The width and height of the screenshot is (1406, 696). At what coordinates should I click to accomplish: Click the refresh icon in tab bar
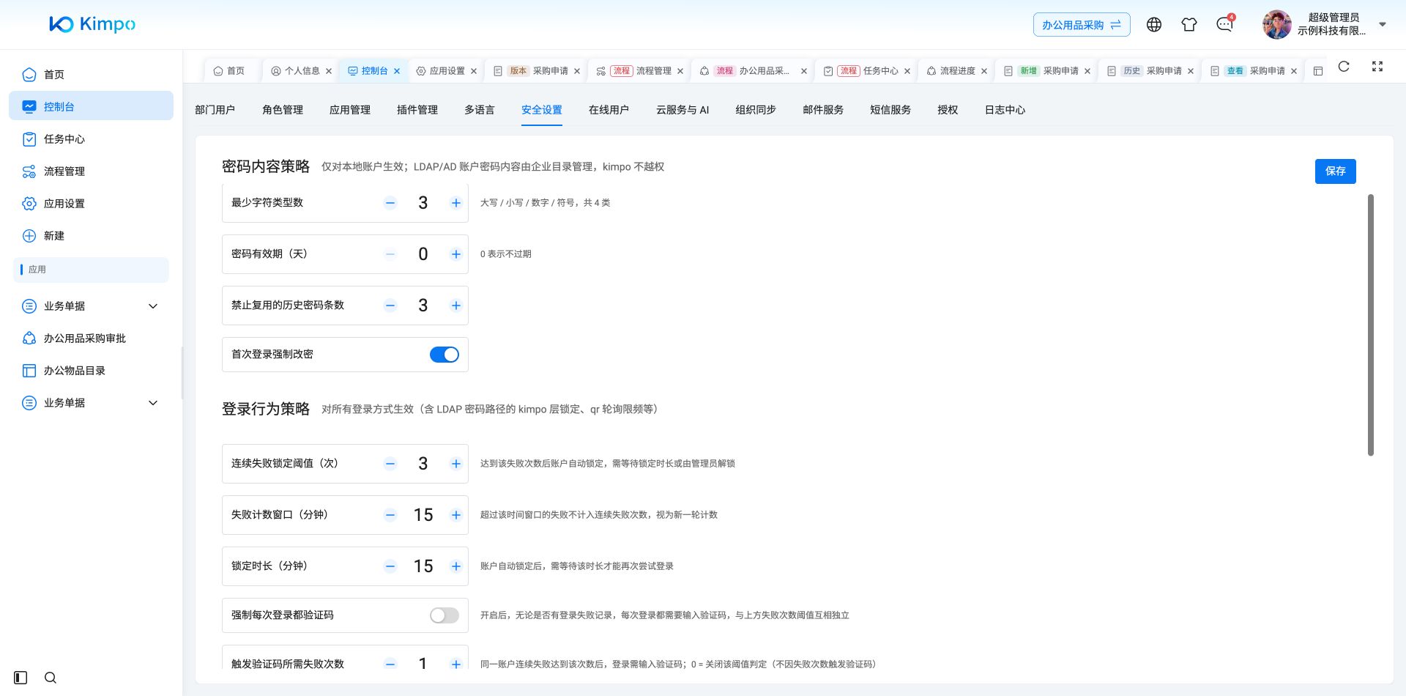pos(1344,67)
